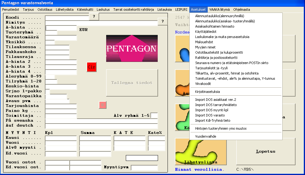Select Vuodenvaihde at the menu bottom
Image resolution: width=305 pixels, height=175 pixels.
[x=205, y=136]
